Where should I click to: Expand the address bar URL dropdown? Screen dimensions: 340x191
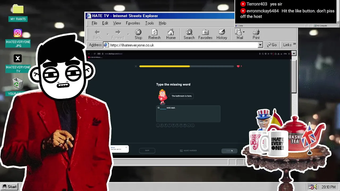(260, 45)
